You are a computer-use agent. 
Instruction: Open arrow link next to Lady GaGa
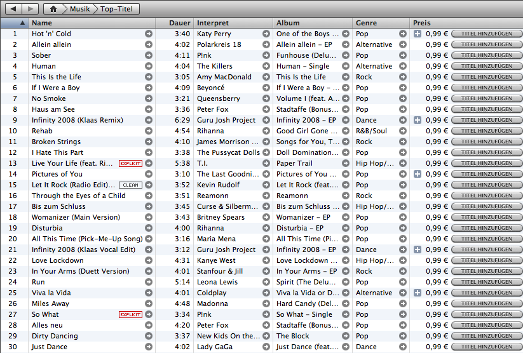coord(266,347)
